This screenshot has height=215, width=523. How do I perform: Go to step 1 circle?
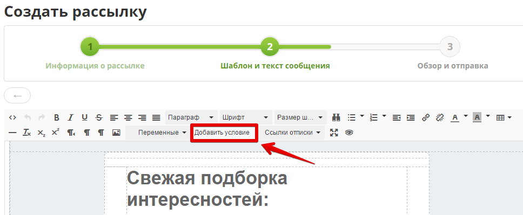click(x=90, y=46)
